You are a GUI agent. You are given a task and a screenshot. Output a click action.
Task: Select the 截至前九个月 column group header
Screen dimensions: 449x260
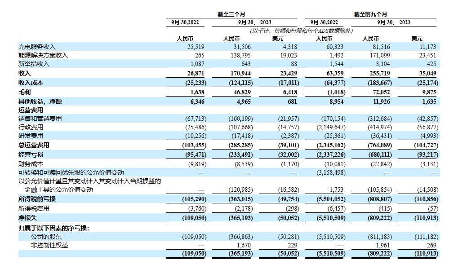370,14
